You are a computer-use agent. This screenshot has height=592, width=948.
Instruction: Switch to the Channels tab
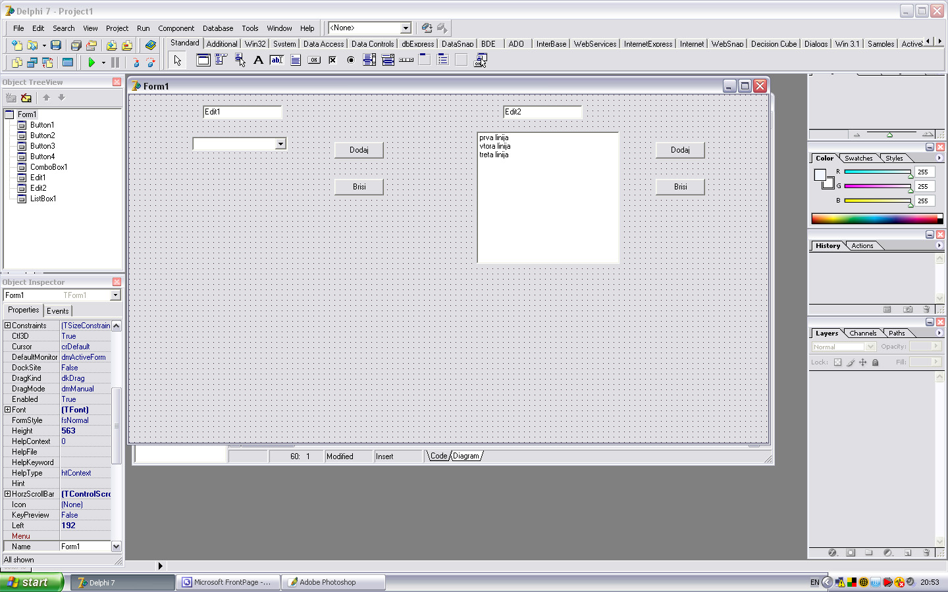[x=863, y=333]
